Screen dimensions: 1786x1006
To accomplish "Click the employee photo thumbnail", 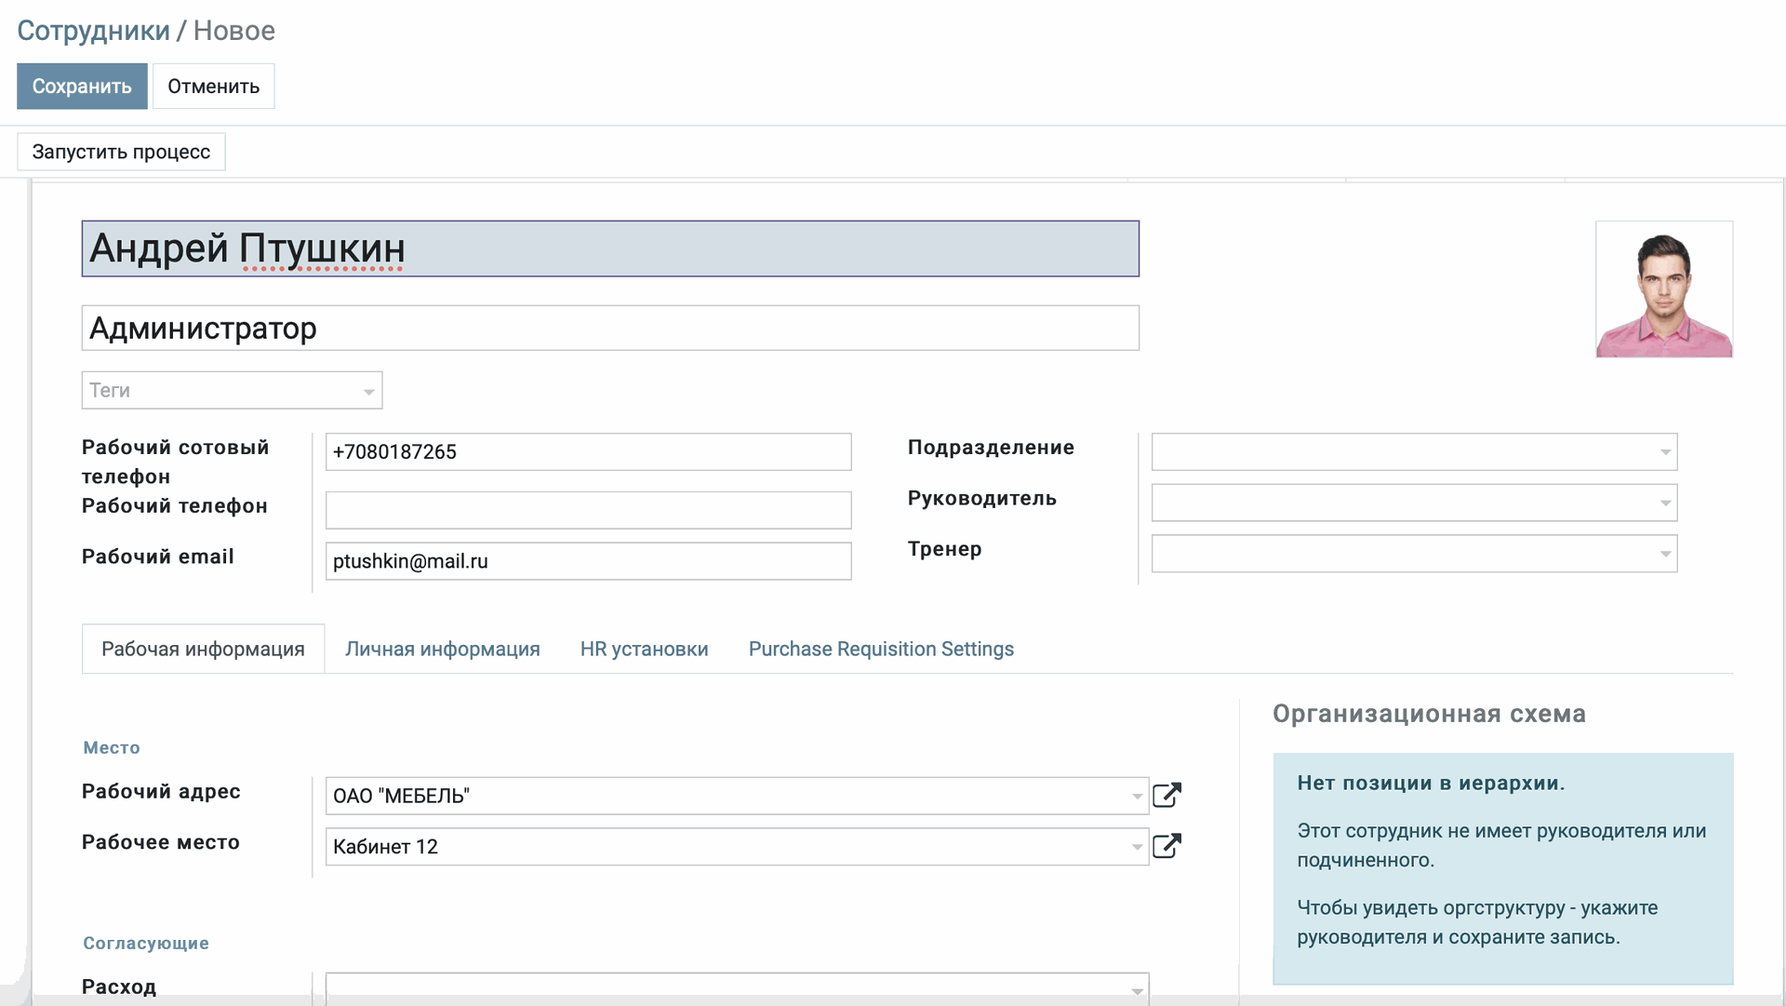I will click(x=1663, y=289).
